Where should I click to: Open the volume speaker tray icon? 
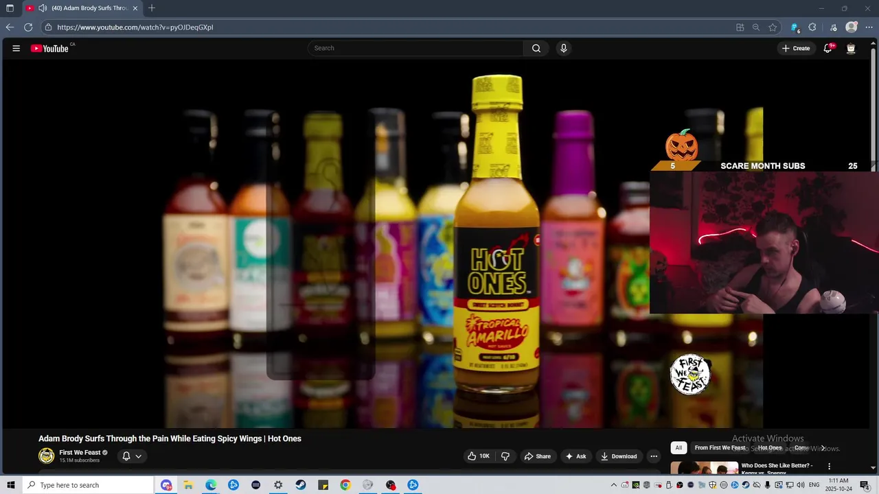coord(800,485)
